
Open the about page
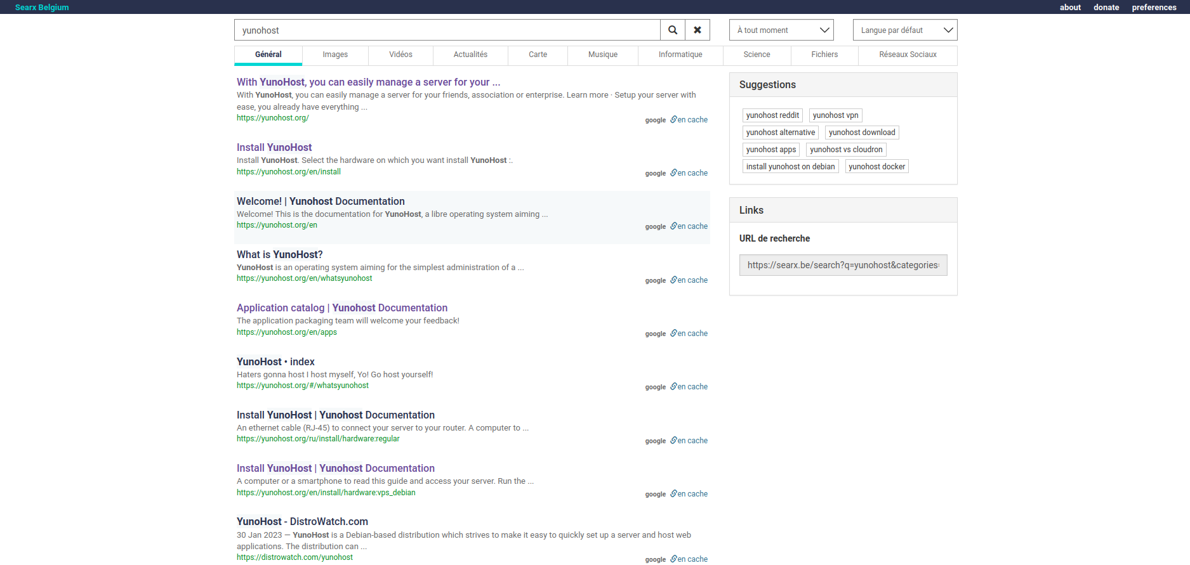tap(1070, 8)
